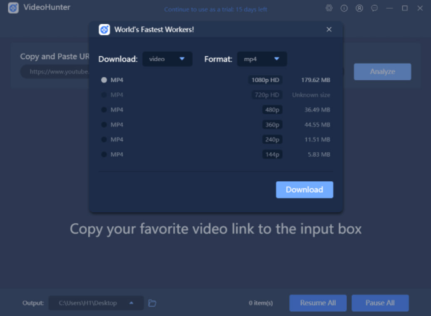
Task: Close the VideoHunter window
Action: (420, 8)
